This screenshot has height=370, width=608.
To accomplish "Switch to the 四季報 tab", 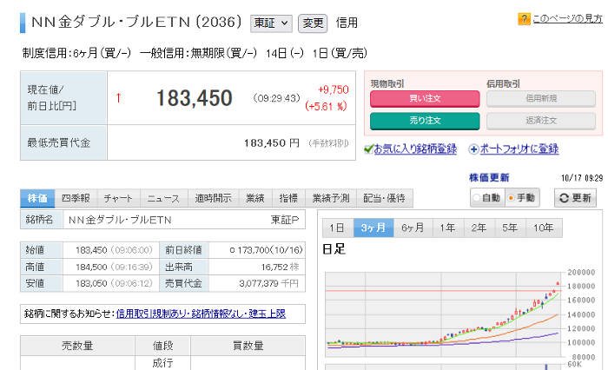I will [76, 198].
